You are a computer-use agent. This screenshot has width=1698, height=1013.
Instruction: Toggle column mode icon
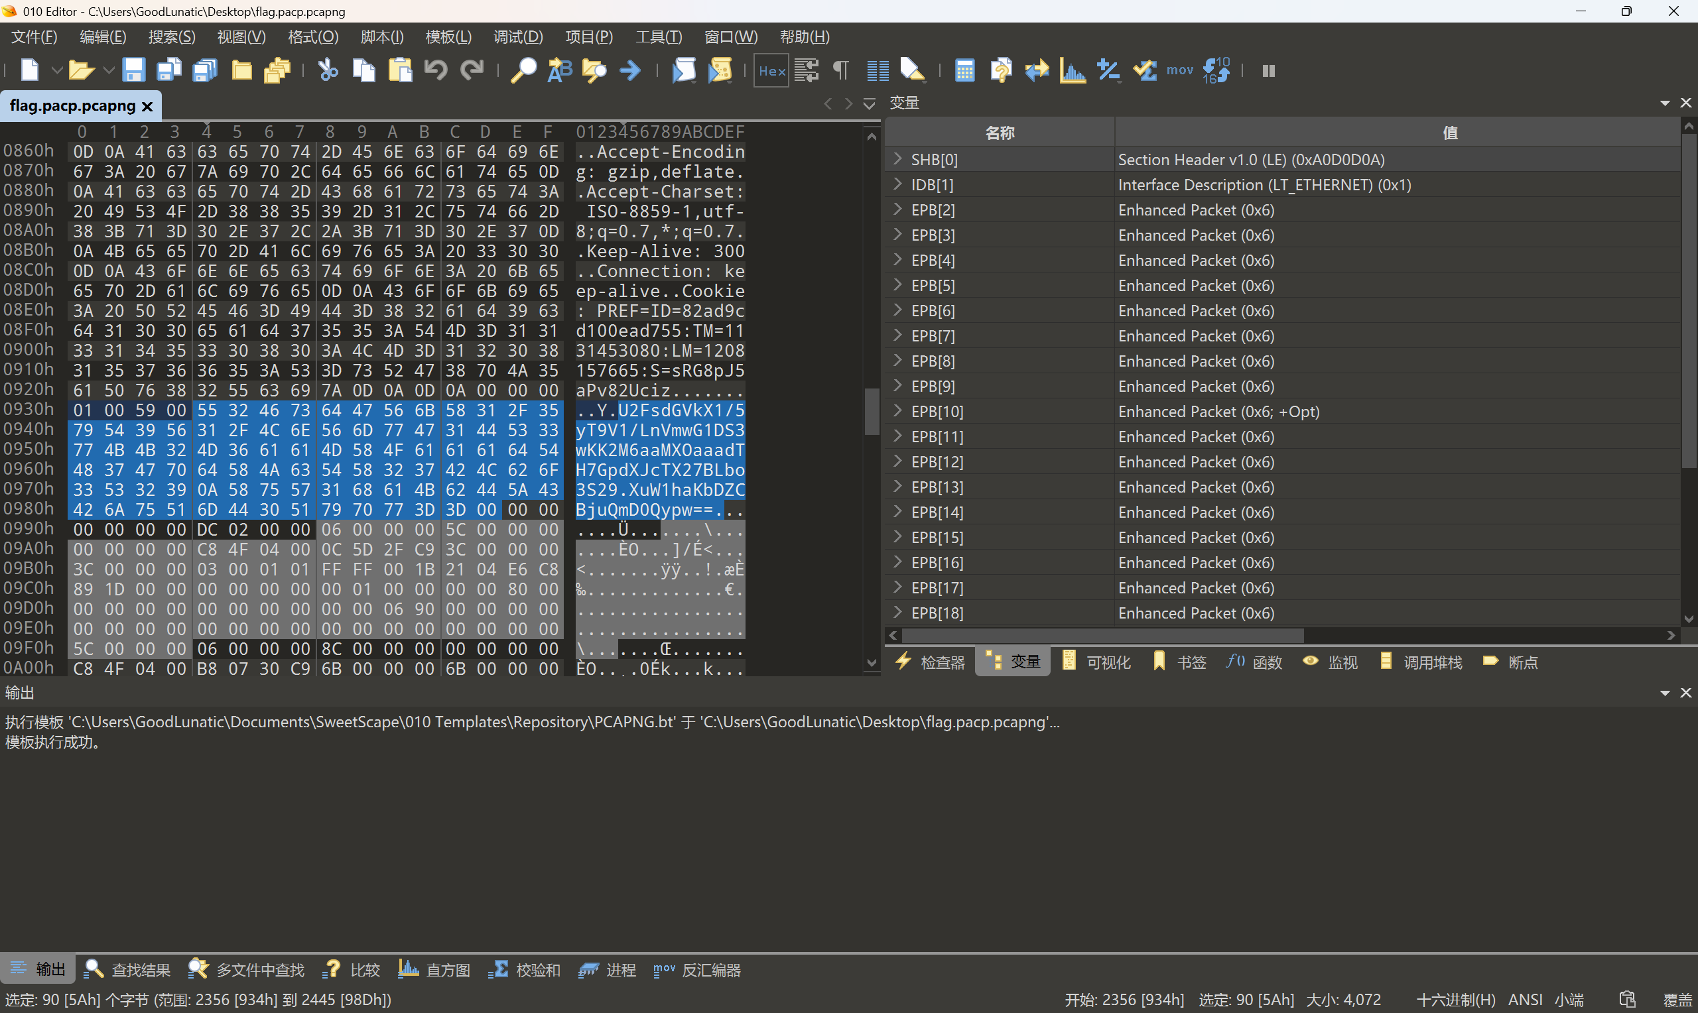click(878, 70)
